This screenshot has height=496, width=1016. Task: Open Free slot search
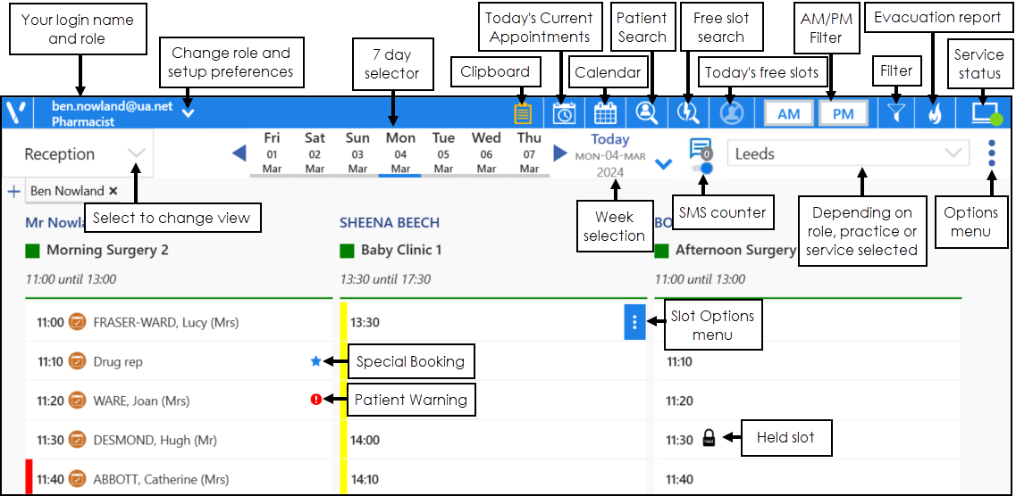pos(688,113)
